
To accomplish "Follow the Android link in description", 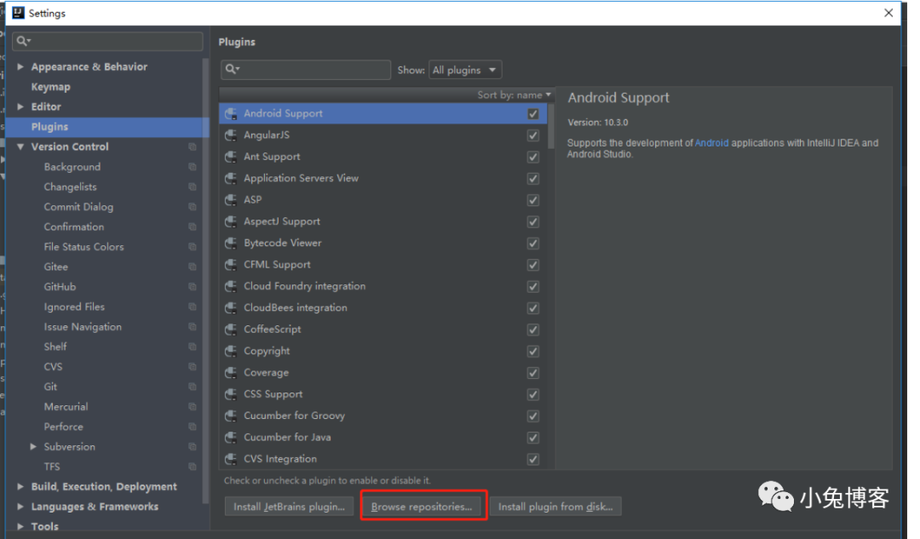I will (x=711, y=143).
